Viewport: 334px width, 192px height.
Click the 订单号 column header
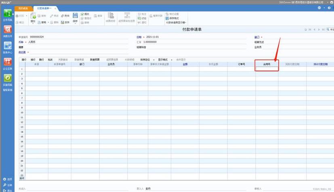242,64
